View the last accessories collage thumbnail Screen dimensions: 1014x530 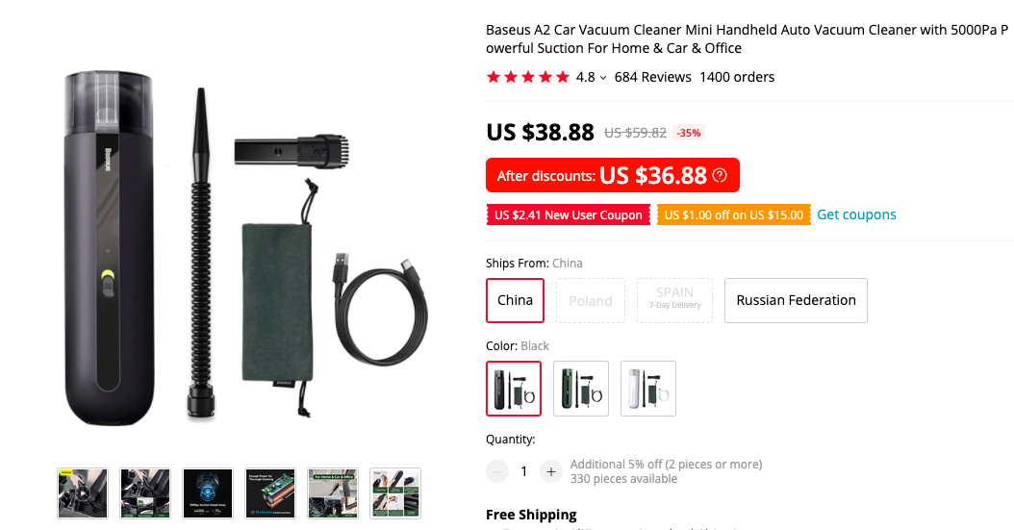pos(395,493)
